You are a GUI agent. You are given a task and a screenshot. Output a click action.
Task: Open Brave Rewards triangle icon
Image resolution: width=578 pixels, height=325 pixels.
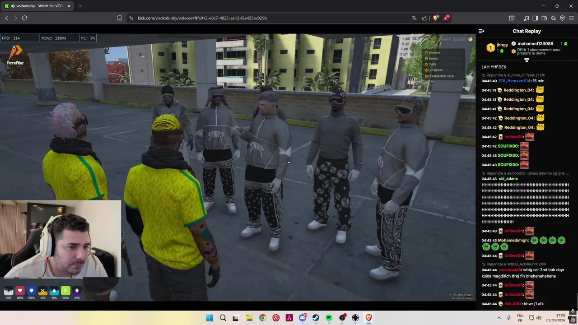(x=446, y=18)
